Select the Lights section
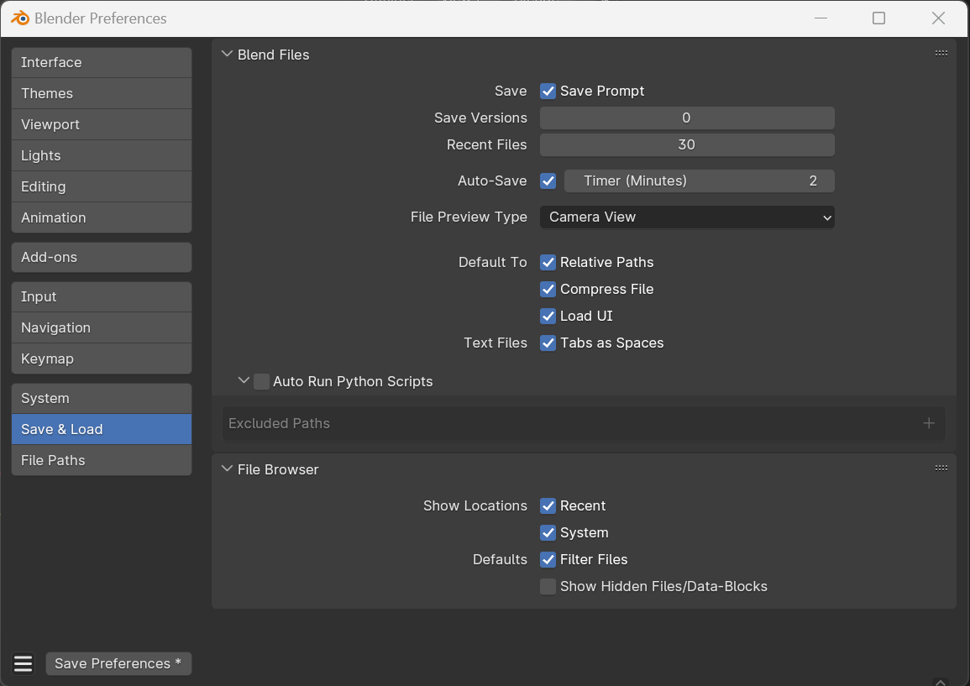This screenshot has height=686, width=970. (102, 155)
